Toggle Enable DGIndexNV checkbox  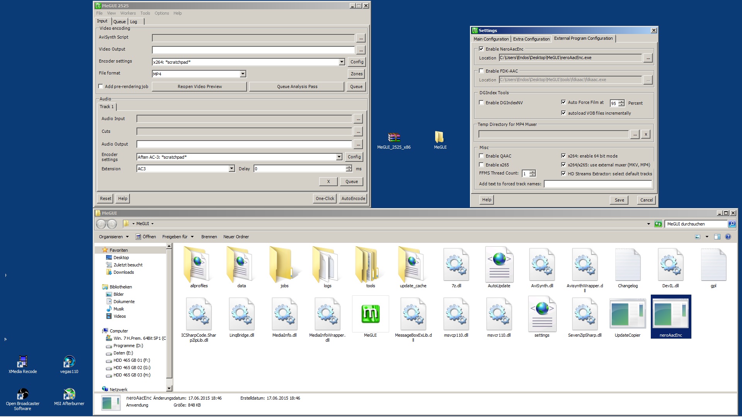[481, 102]
